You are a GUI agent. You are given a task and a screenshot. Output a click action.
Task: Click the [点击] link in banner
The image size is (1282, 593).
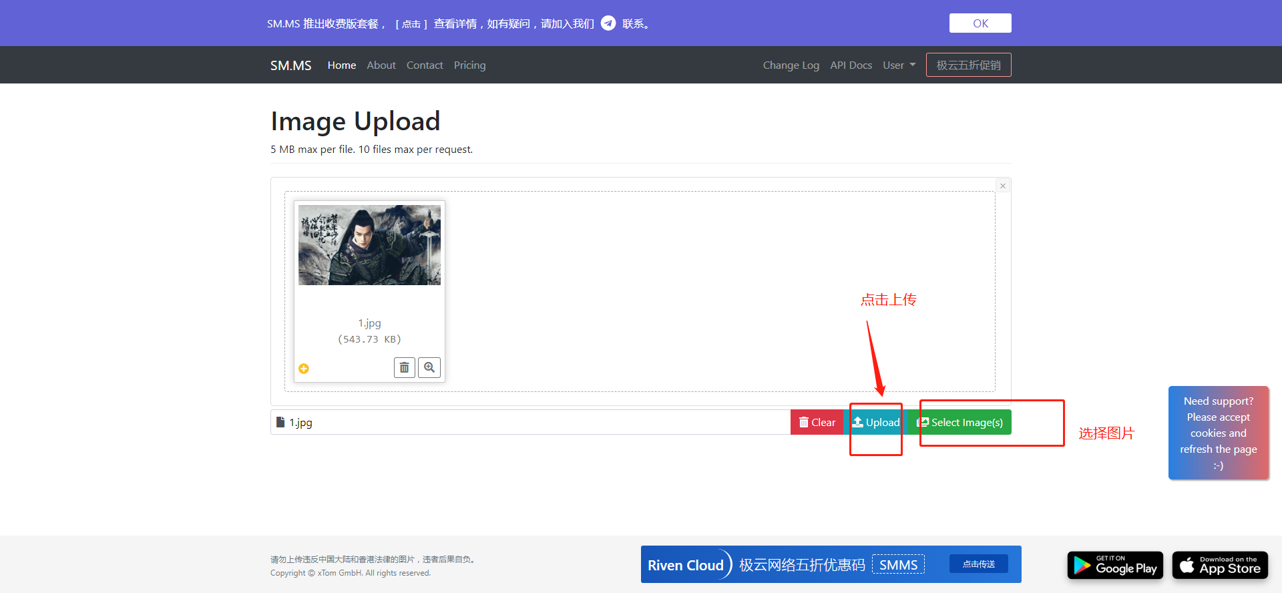(x=411, y=24)
